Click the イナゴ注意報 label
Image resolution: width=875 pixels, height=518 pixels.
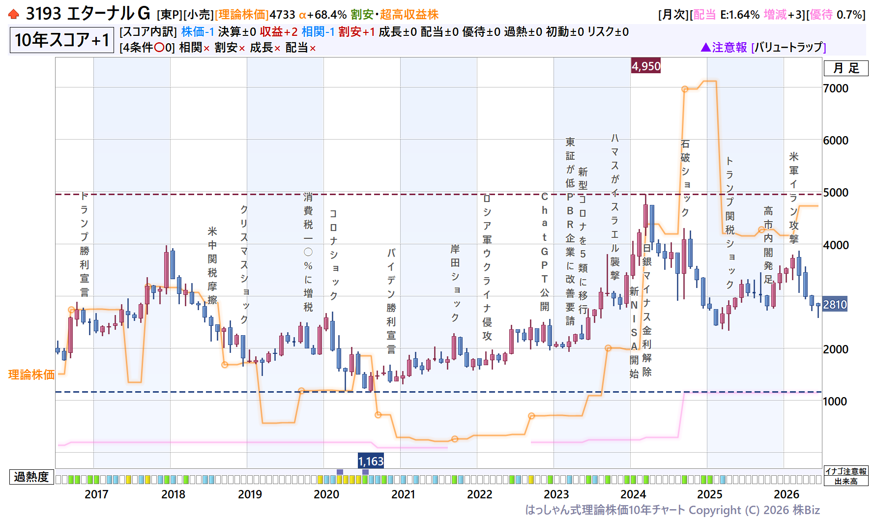coord(846,471)
